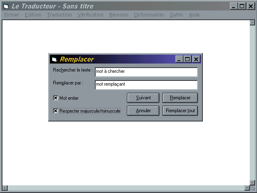Maximize the Le Traducteur main window

242,6
